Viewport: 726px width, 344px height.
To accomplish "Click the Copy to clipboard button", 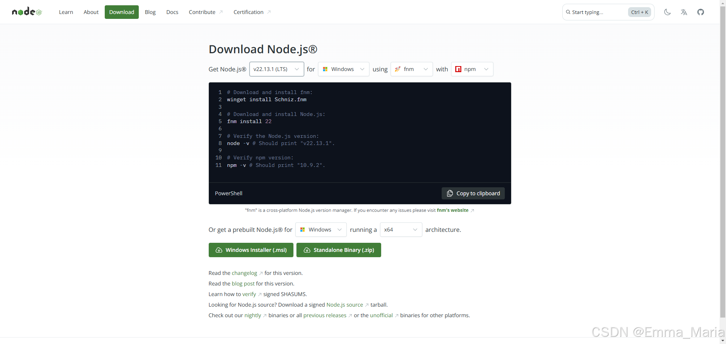I will (473, 193).
